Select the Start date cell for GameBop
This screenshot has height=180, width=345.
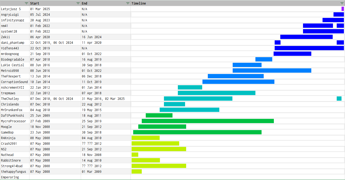(x=40, y=132)
